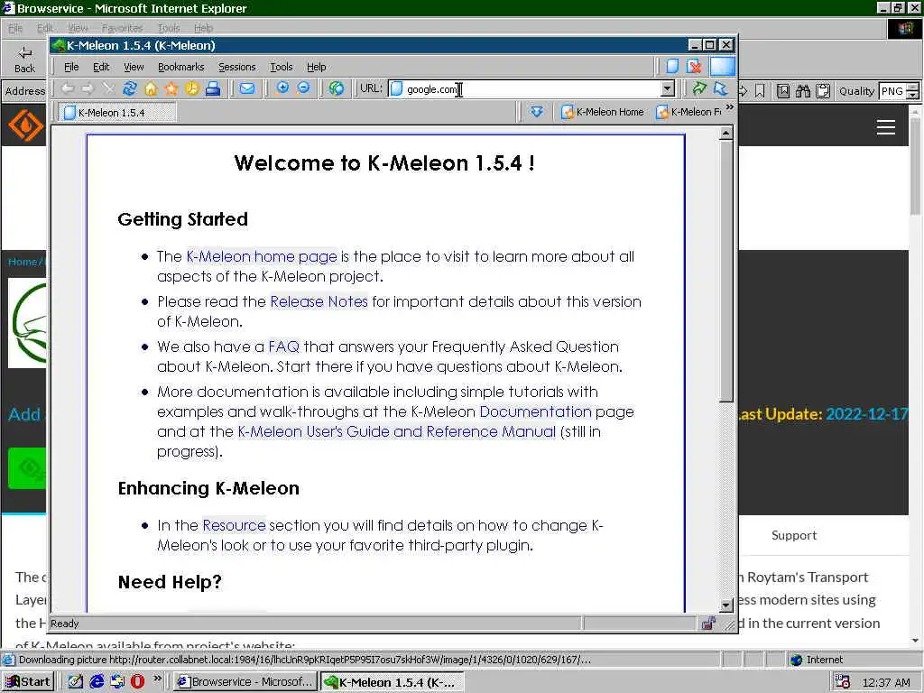Open Bookmarks via the star icon
Image resolution: width=924 pixels, height=693 pixels.
point(171,89)
